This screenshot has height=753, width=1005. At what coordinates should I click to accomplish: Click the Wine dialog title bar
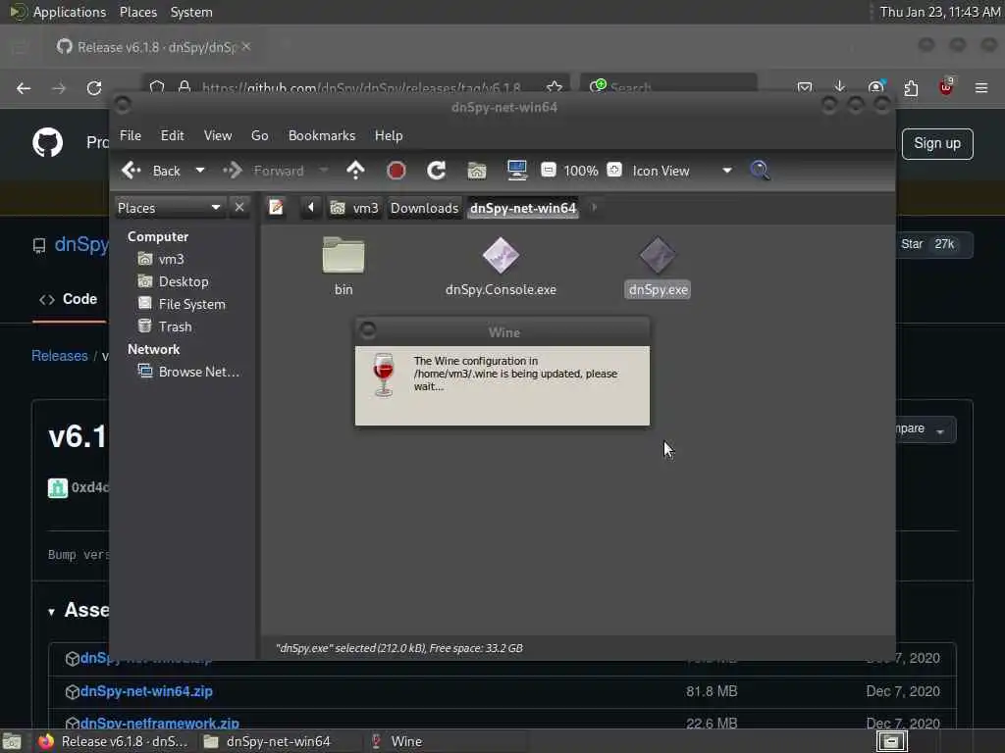503,332
